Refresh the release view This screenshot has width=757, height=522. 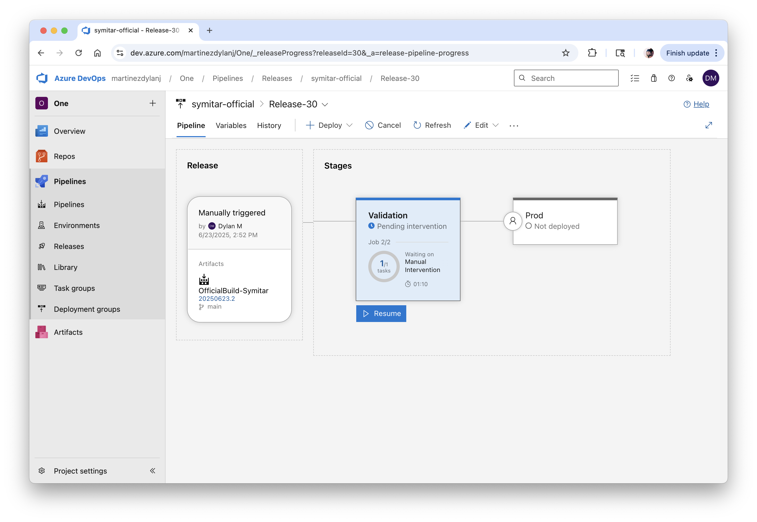pyautogui.click(x=432, y=125)
